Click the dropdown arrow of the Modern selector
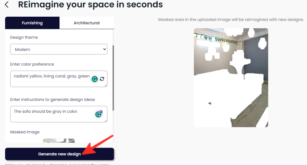Image resolution: width=307 pixels, height=165 pixels. pos(104,49)
